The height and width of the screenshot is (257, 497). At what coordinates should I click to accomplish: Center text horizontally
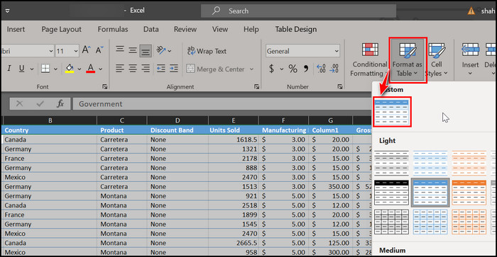click(x=133, y=68)
